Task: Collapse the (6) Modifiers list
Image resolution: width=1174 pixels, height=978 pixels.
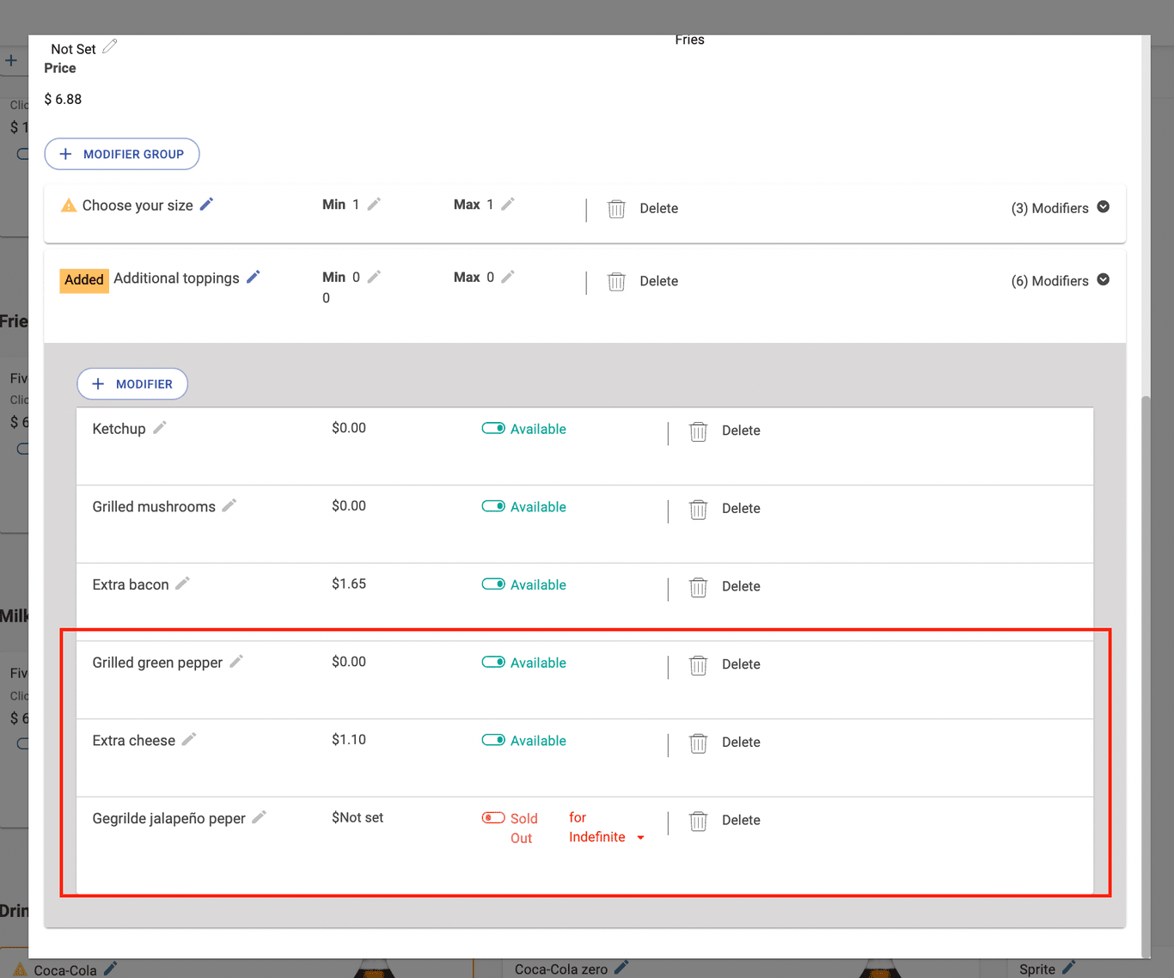Action: [1104, 280]
